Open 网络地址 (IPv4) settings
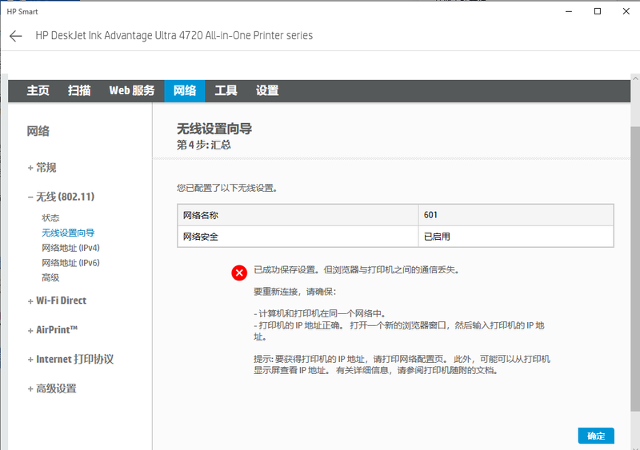 [70, 248]
